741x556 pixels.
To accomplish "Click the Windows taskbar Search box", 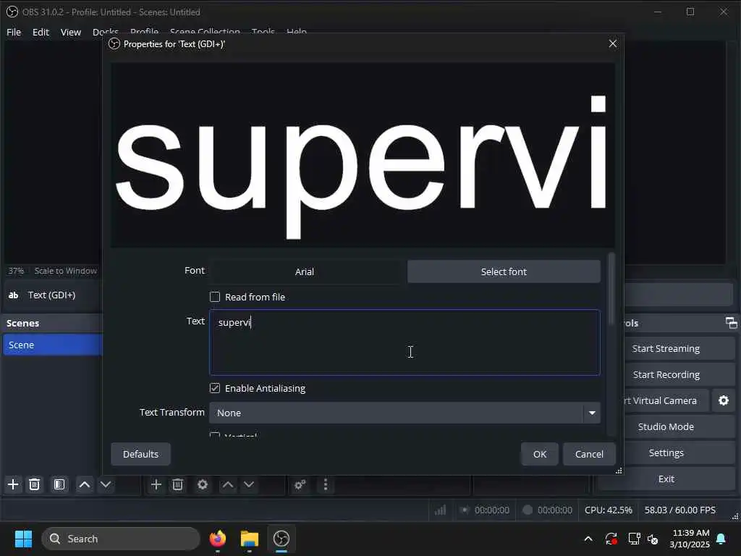I will pyautogui.click(x=121, y=539).
